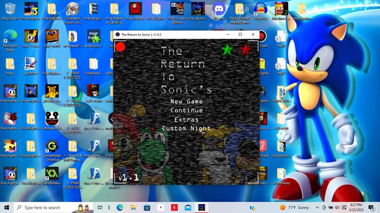This screenshot has width=380, height=213.
Task: Open the Mail app from the taskbar
Action: pos(188,208)
